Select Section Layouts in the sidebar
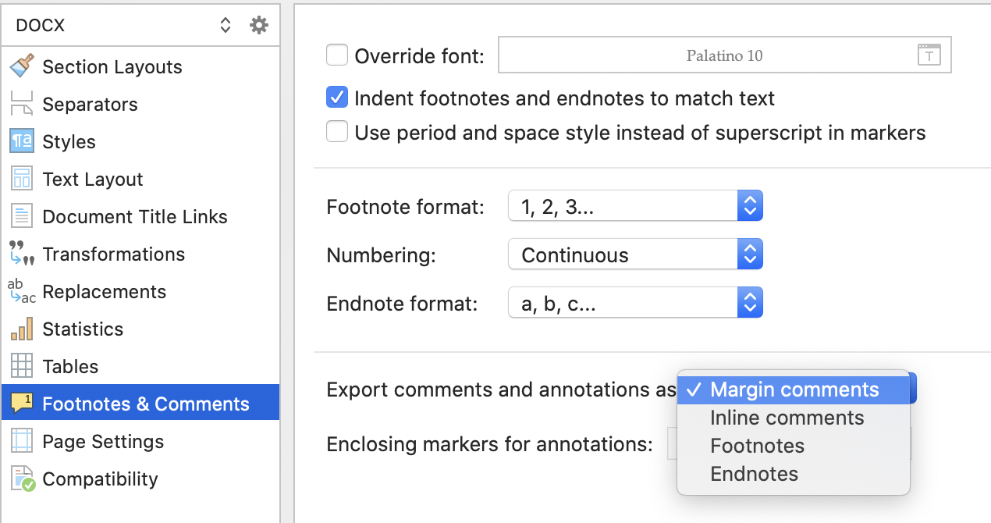This screenshot has width=991, height=523. point(140,66)
